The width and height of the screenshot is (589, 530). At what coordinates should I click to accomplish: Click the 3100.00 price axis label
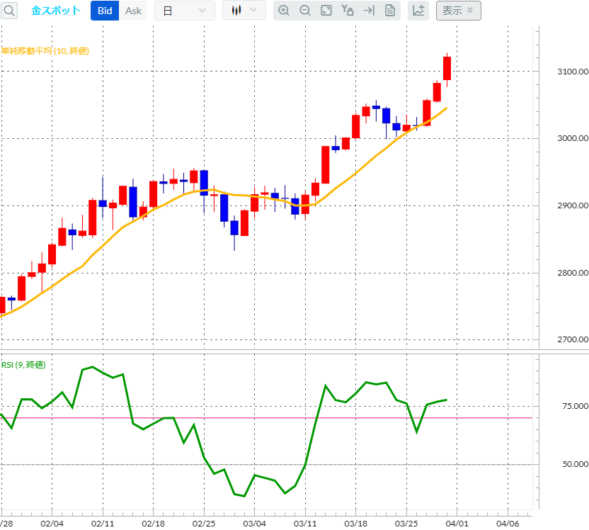[573, 72]
